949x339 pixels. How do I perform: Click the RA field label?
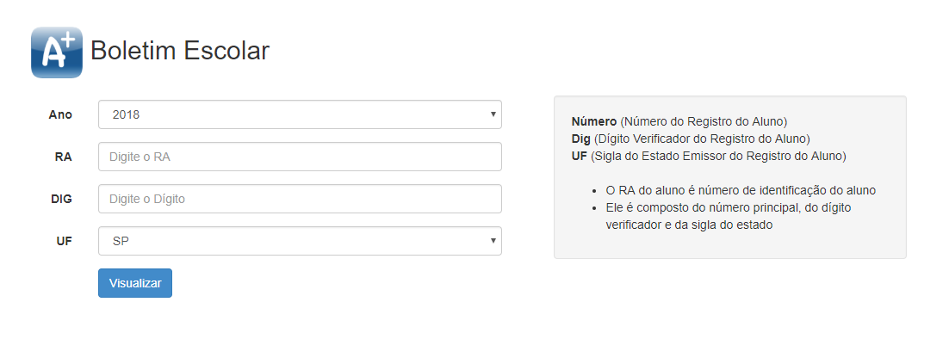click(64, 157)
